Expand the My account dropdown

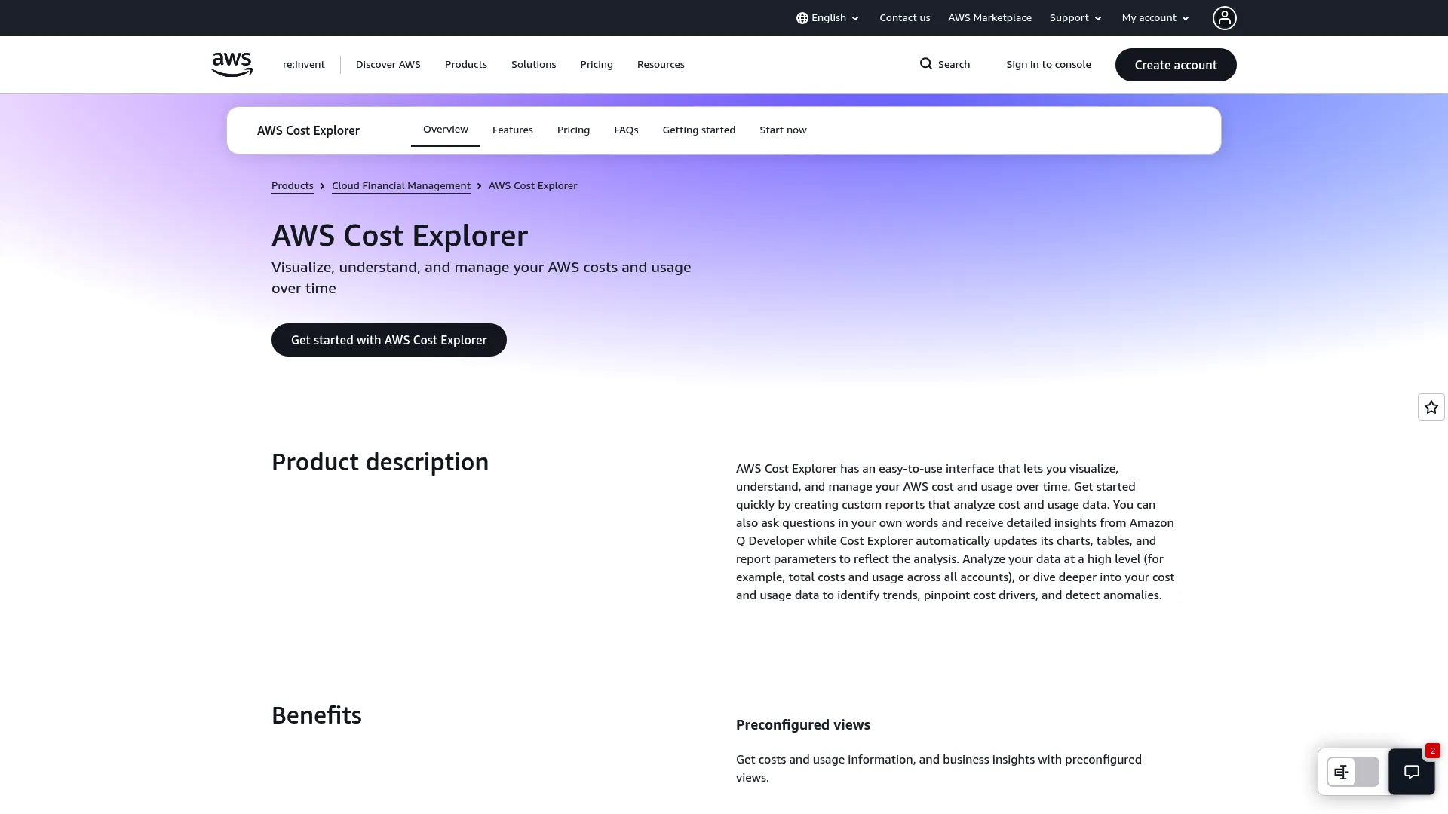tap(1155, 18)
